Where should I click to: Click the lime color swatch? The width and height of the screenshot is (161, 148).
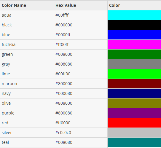[x=134, y=74]
